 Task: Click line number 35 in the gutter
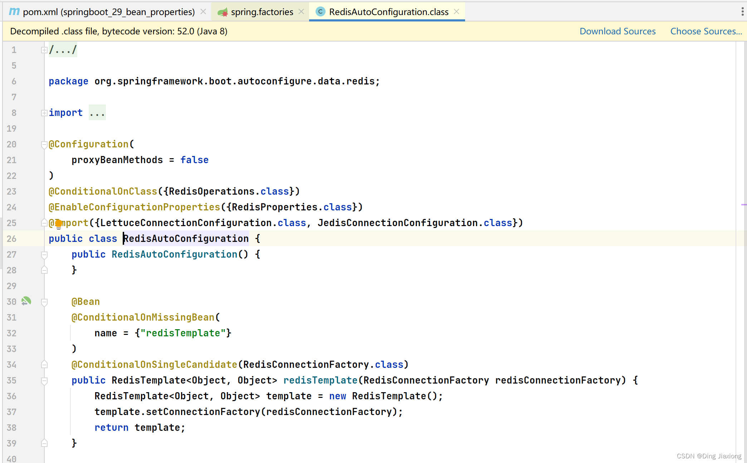point(11,380)
